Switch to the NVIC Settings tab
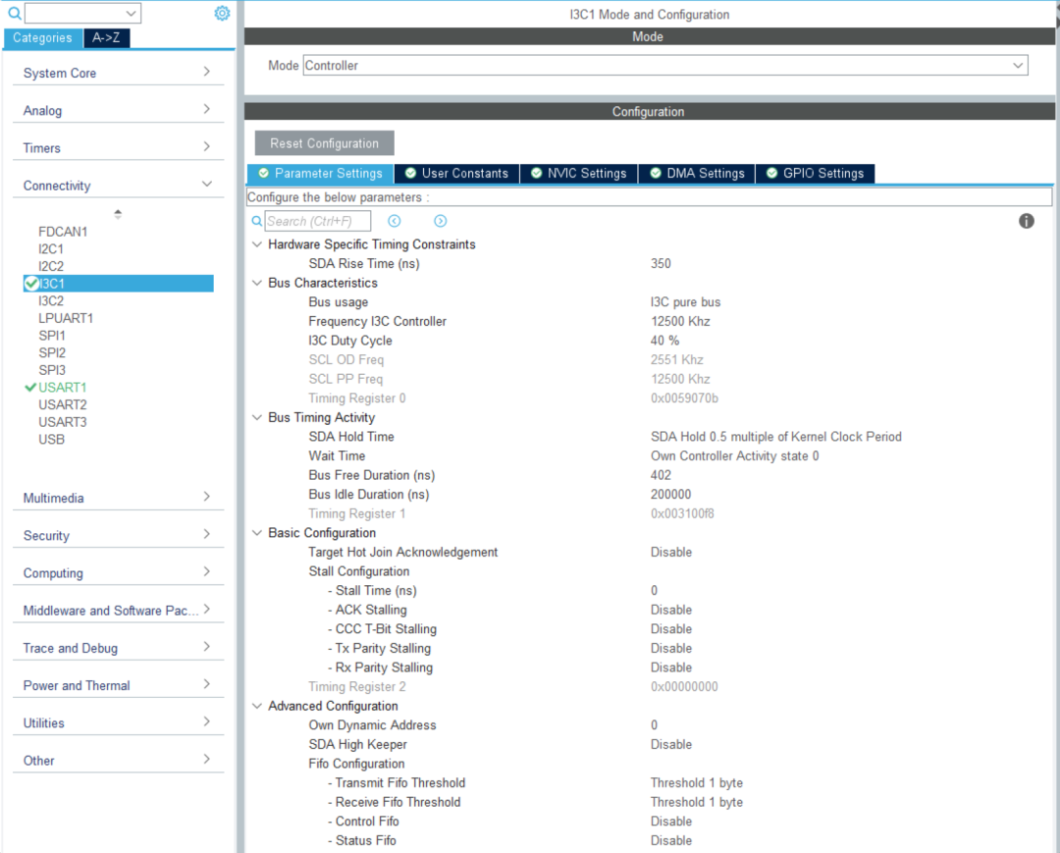Viewport: 1060px width, 853px height. point(578,174)
